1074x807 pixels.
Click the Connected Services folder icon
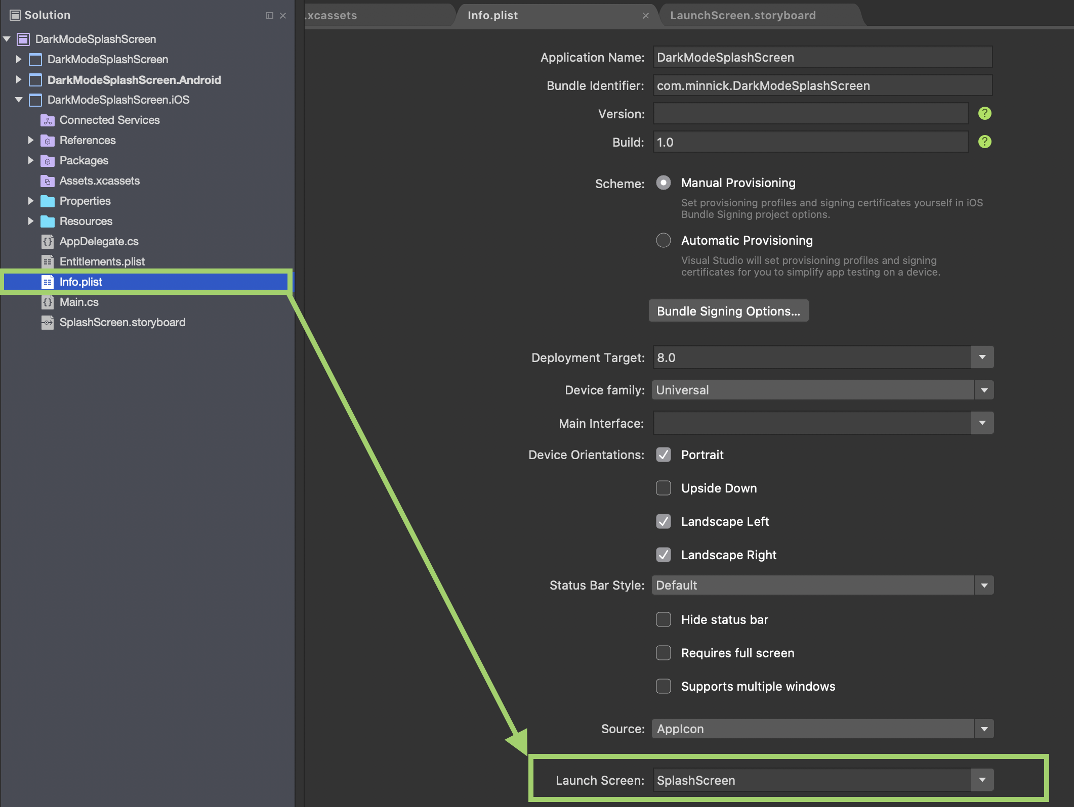[x=48, y=120]
